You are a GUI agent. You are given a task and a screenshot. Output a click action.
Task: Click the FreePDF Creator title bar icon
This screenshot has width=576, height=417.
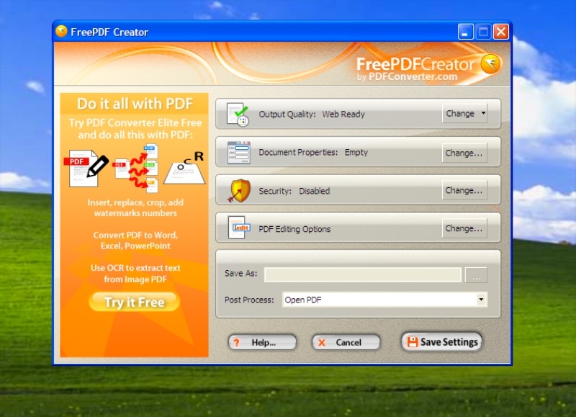click(62, 32)
